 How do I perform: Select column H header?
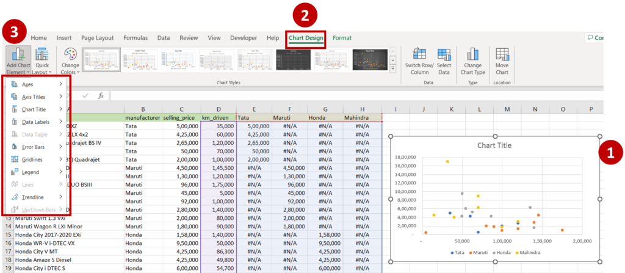point(362,109)
